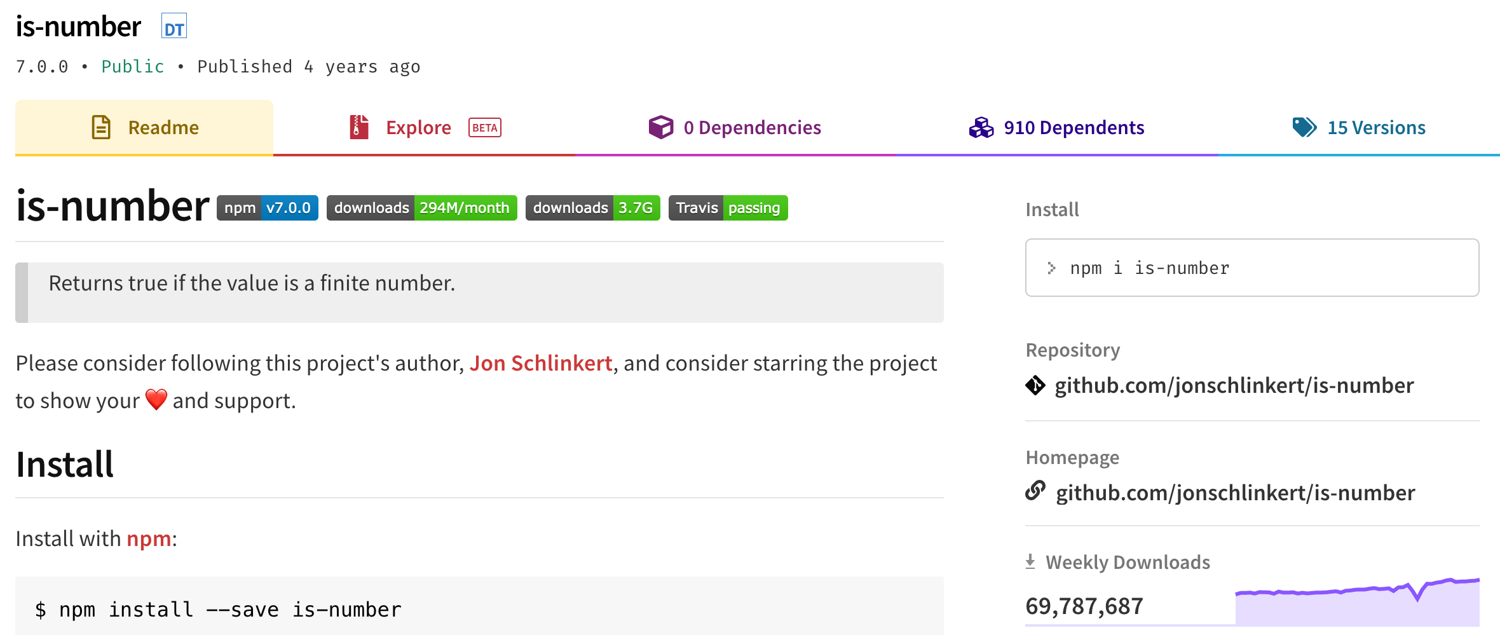View the 0 Dependencies tab

pos(735,127)
